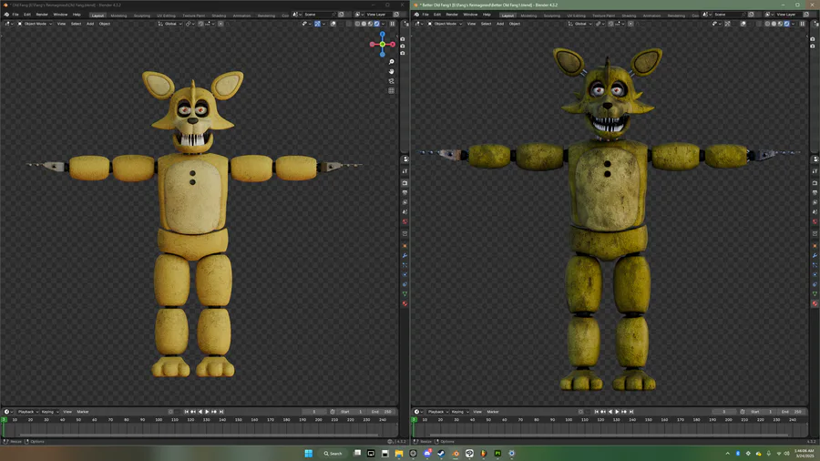Click Marker menu in left timeline
The height and width of the screenshot is (461, 820).
tap(83, 412)
